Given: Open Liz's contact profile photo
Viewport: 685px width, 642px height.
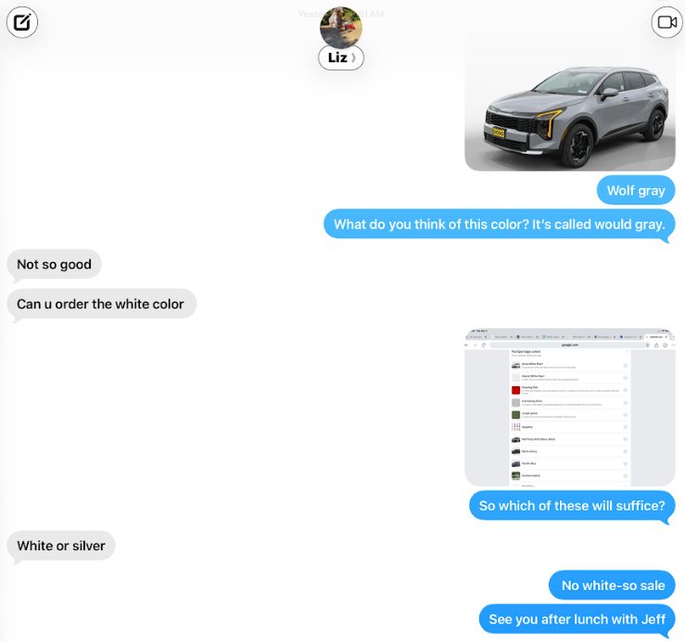Looking at the screenshot, I should point(341,27).
